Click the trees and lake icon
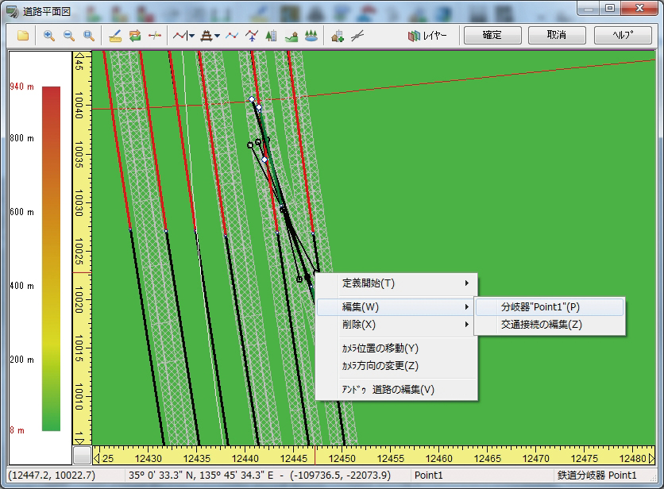This screenshot has height=489, width=664. (311, 36)
